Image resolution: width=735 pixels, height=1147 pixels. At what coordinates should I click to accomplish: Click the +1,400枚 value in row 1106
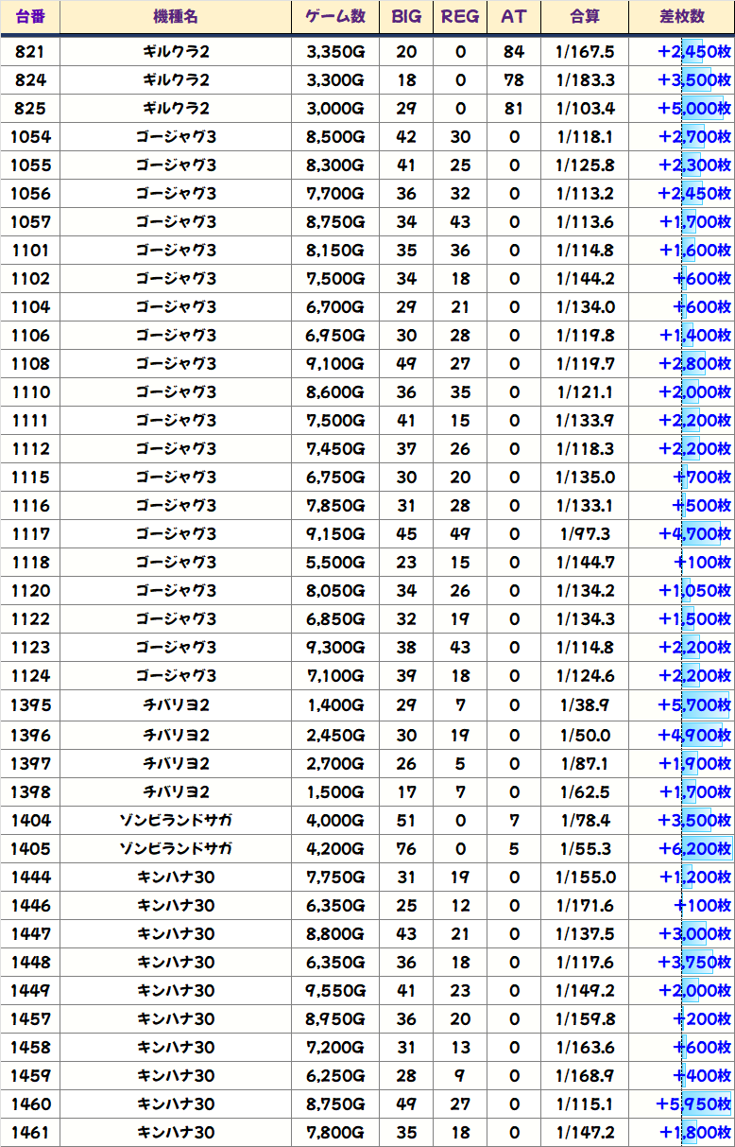point(694,336)
